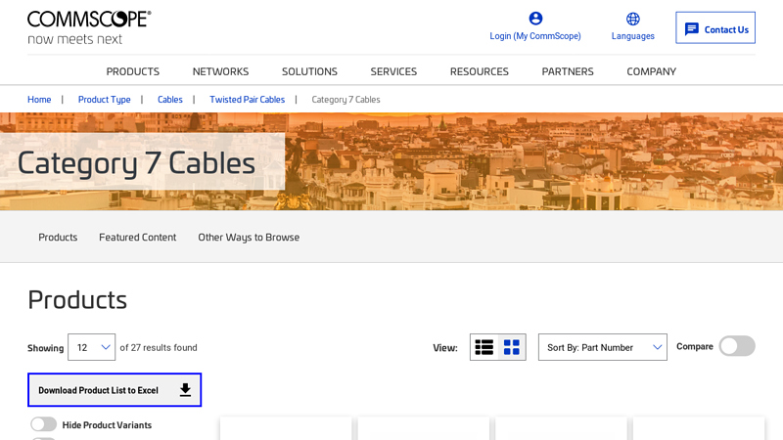
Task: Click the Products section heading
Action: point(77,300)
